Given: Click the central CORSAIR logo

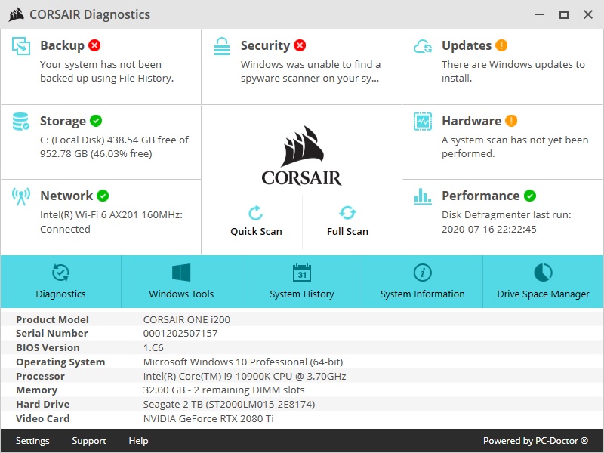Looking at the screenshot, I should [301, 156].
